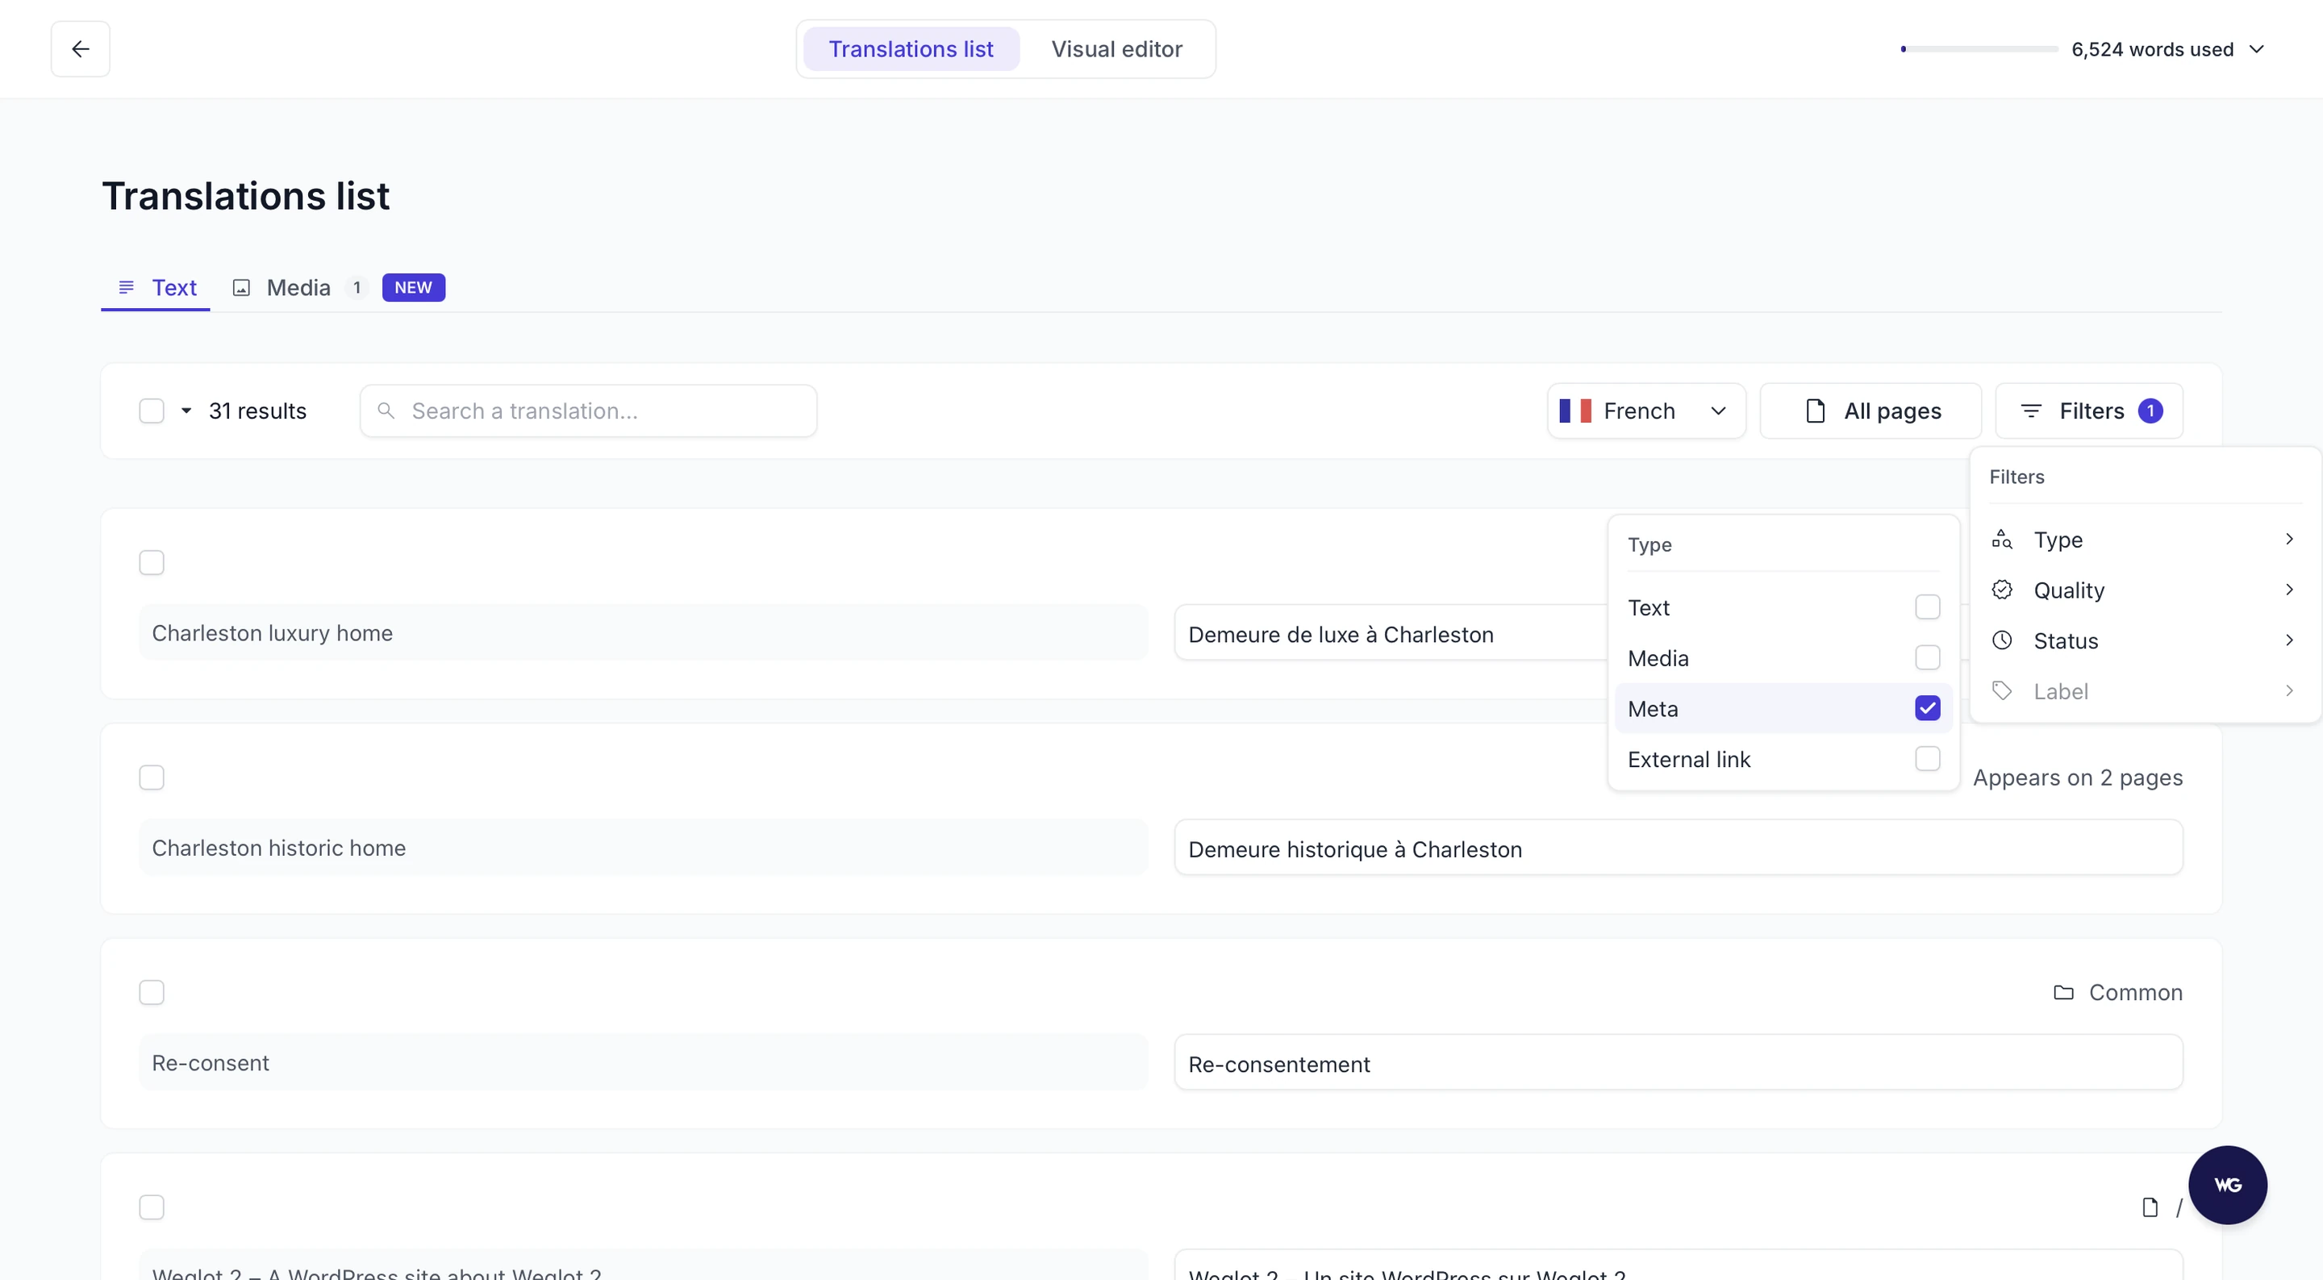Select the Charleston historic home row checkbox
This screenshot has height=1280, width=2323.
click(152, 777)
